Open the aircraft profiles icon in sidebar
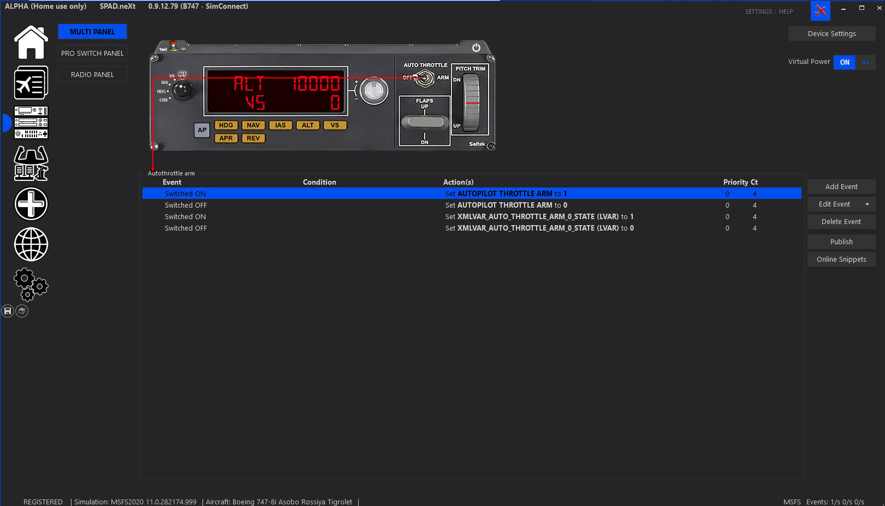Screen dimensions: 885x506 point(31,82)
